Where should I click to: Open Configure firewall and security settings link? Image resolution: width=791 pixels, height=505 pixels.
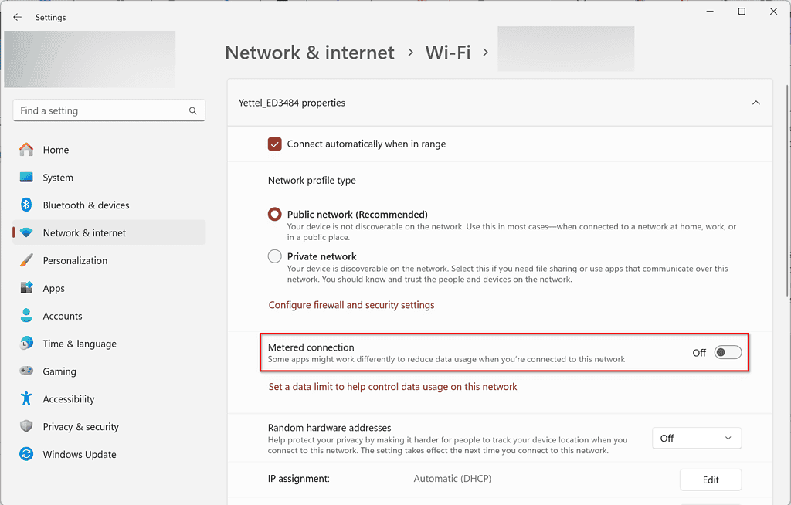point(351,305)
